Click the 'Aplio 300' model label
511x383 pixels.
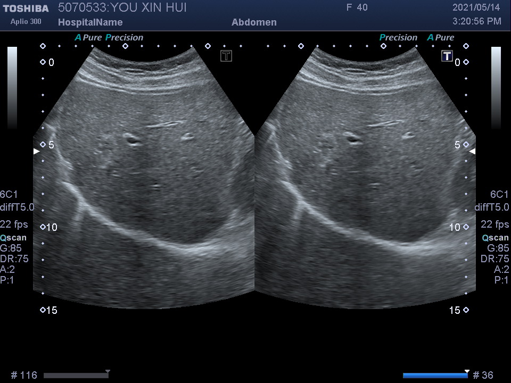(x=26, y=22)
